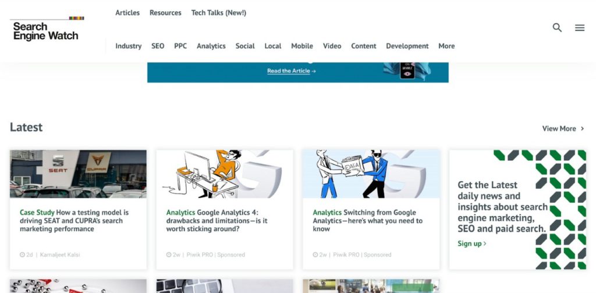The width and height of the screenshot is (596, 293).
Task: Expand the More navigation menu
Action: pos(446,46)
